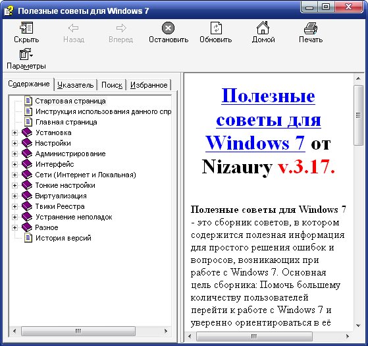Refresh the page with the Обновить icon
Viewport: 368px width, 346px height.
coord(216,28)
